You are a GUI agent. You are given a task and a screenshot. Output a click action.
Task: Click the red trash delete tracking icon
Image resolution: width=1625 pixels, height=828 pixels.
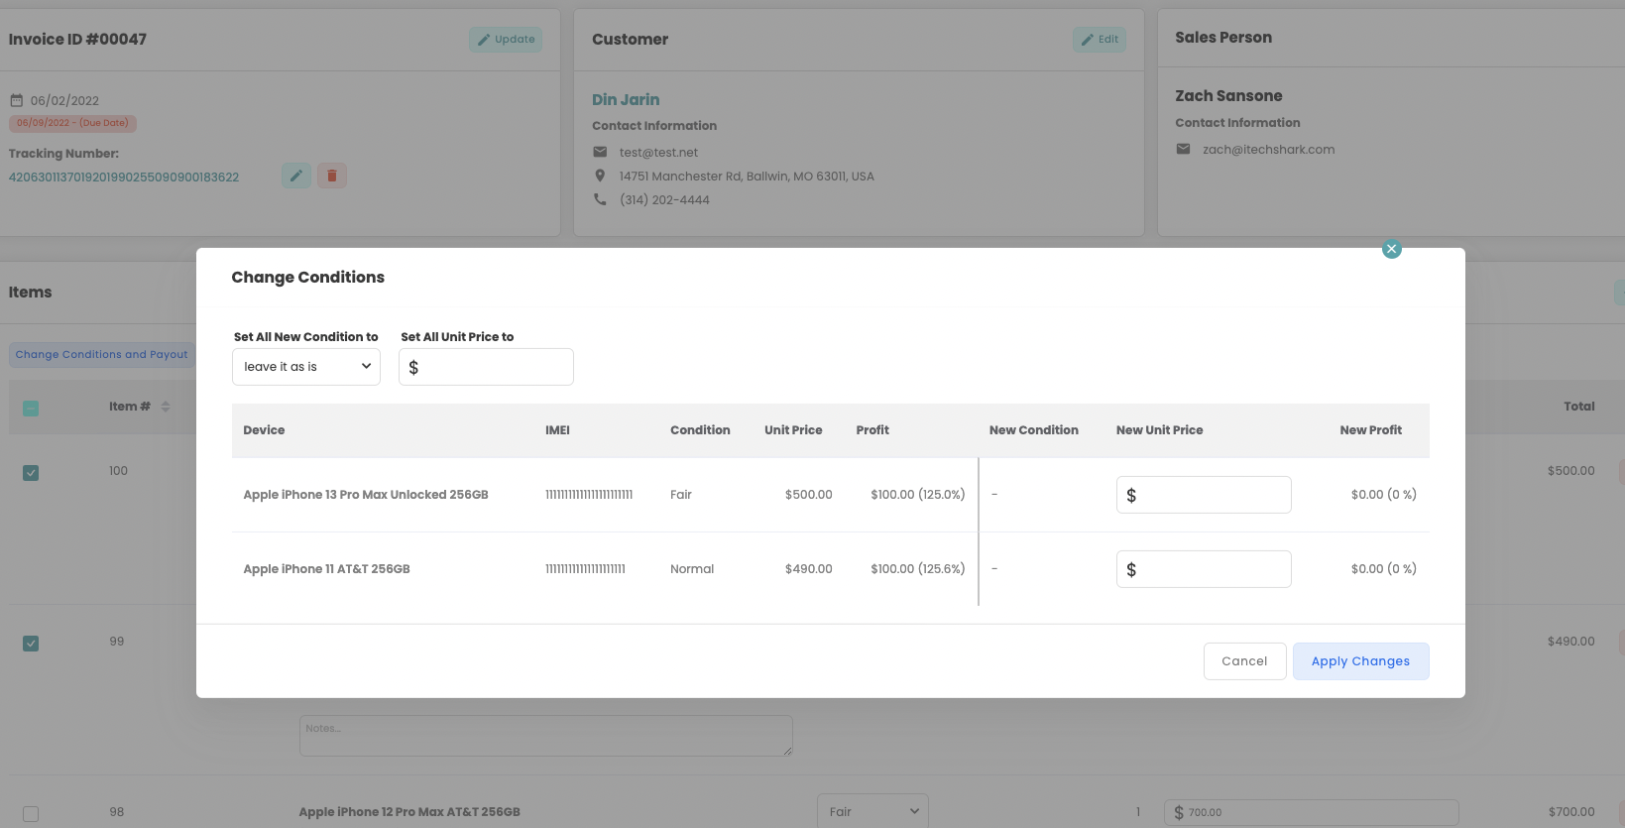click(332, 176)
